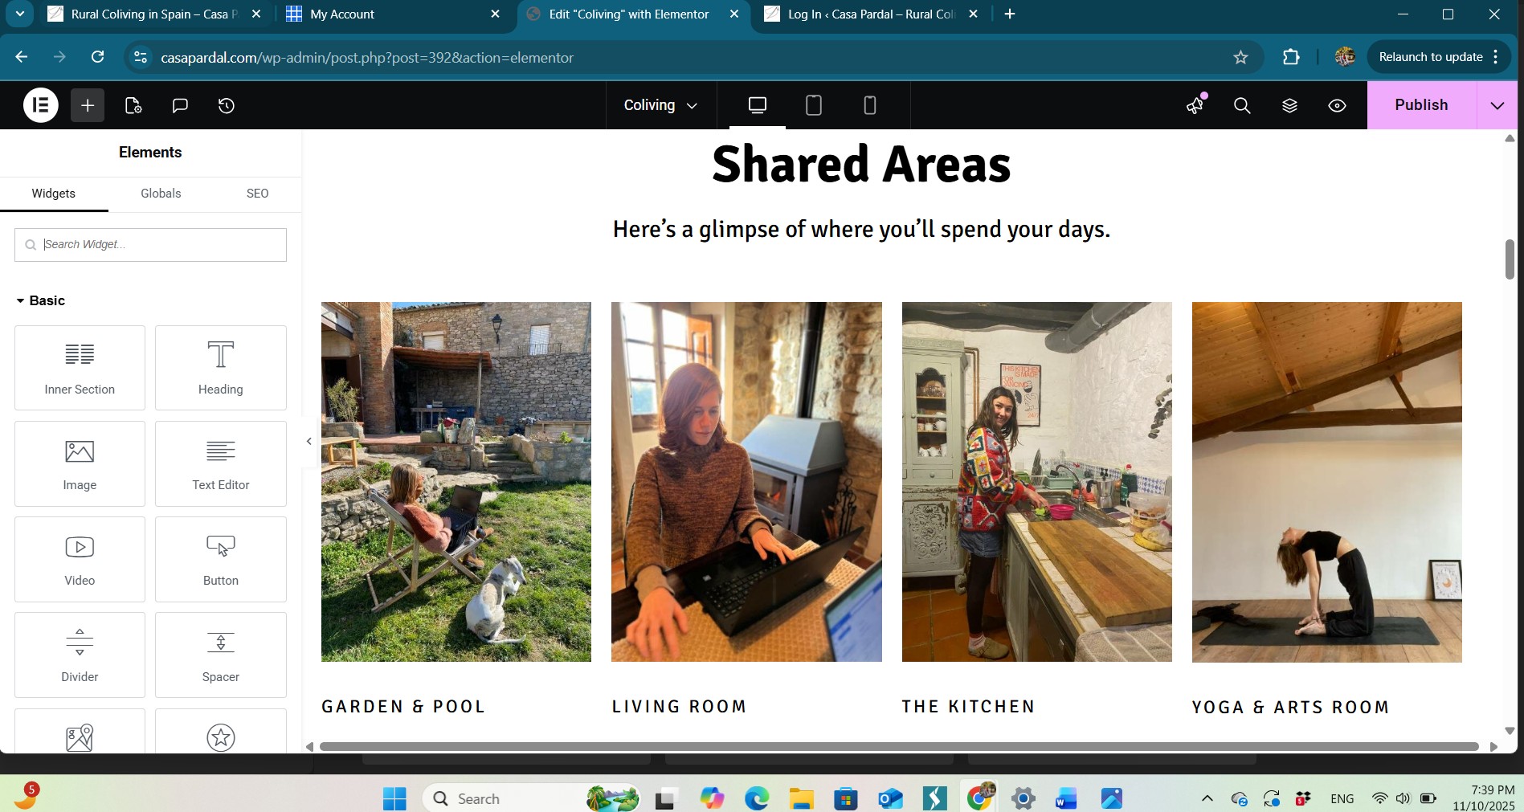Open the SEO tab
Viewport: 1524px width, 812px height.
(257, 194)
